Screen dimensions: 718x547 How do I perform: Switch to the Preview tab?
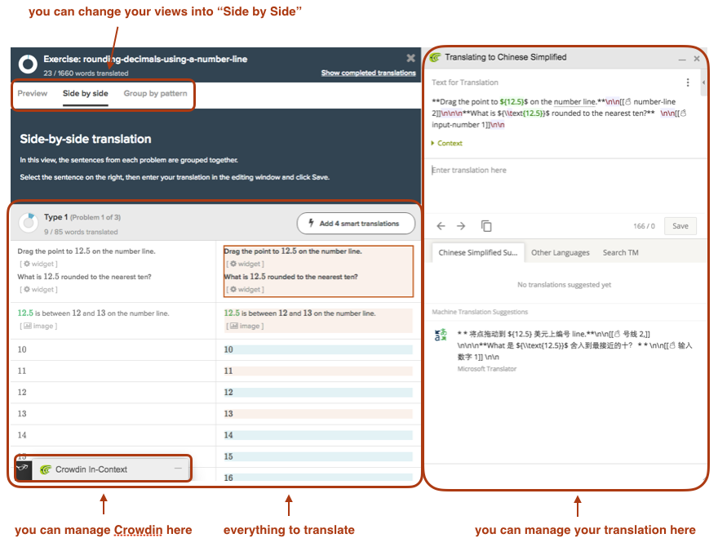33,94
